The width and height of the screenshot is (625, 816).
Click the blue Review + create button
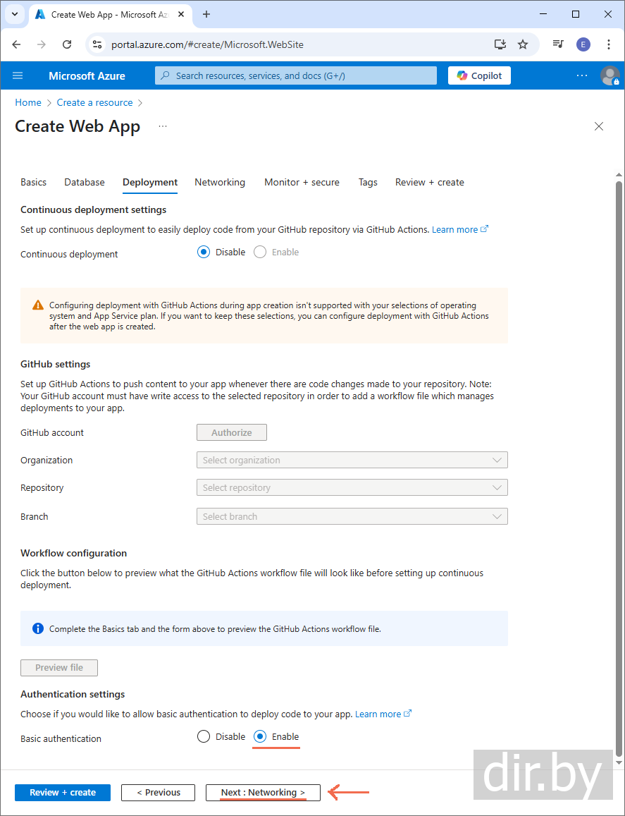(x=63, y=793)
